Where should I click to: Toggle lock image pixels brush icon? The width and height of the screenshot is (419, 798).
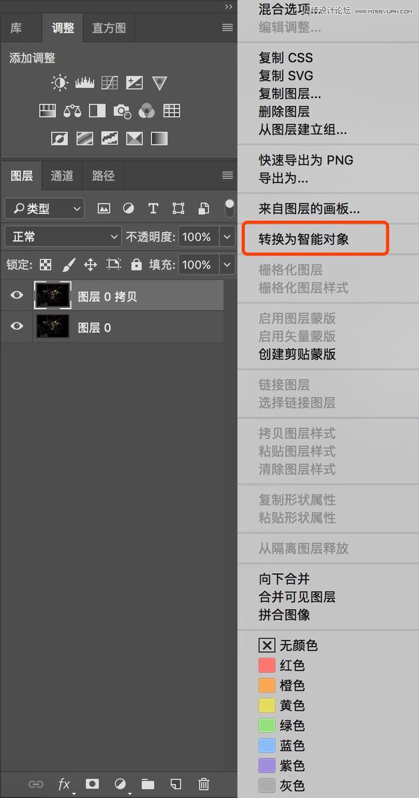(x=69, y=265)
